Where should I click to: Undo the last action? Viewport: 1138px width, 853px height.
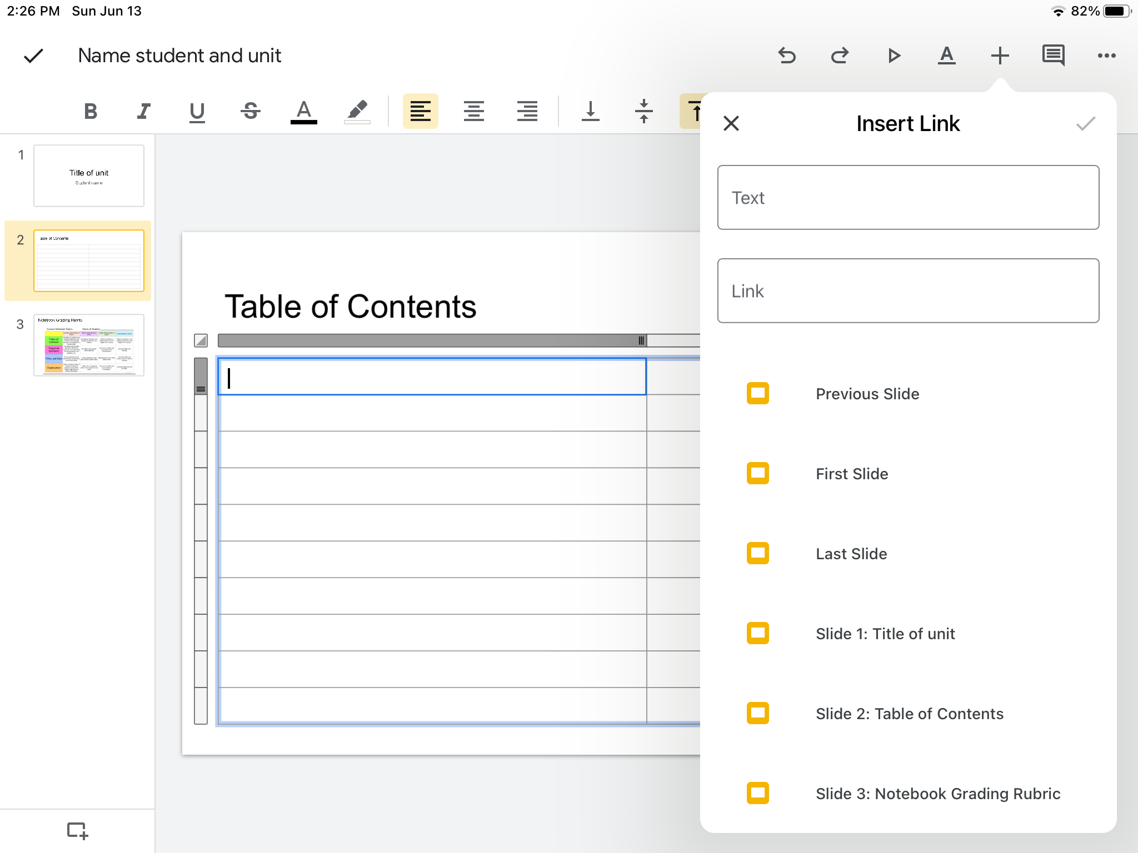(x=787, y=56)
